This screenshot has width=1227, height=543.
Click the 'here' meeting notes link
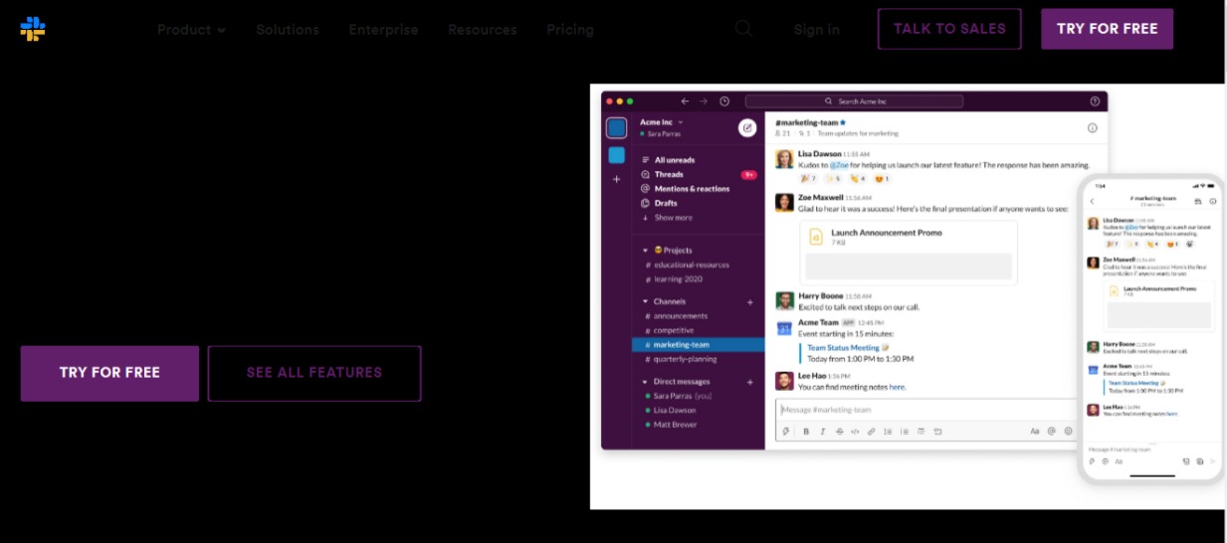(897, 387)
